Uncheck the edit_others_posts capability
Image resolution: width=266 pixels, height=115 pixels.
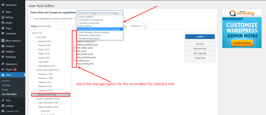tap(75, 48)
